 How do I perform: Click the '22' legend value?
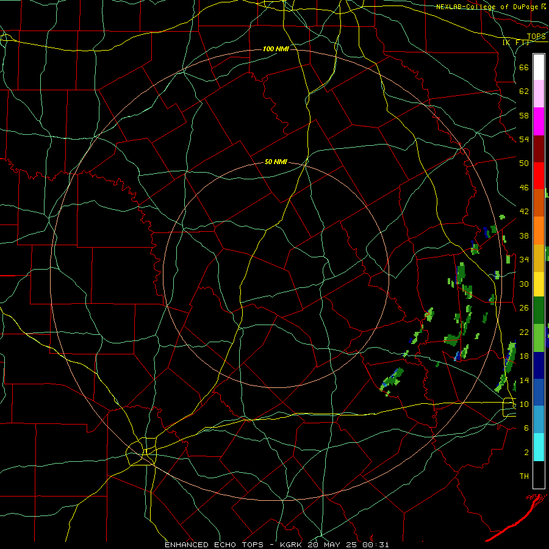pos(524,332)
